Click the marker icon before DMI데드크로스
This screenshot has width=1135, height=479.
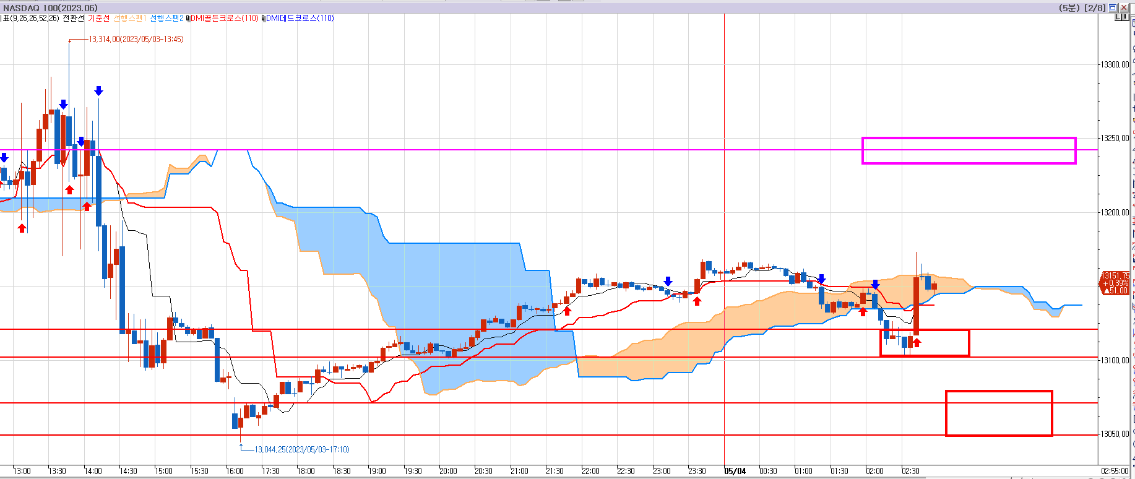(263, 18)
